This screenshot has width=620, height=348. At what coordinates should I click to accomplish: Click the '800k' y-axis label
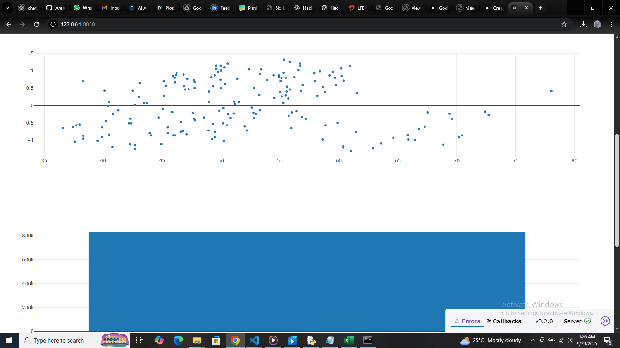tap(28, 236)
